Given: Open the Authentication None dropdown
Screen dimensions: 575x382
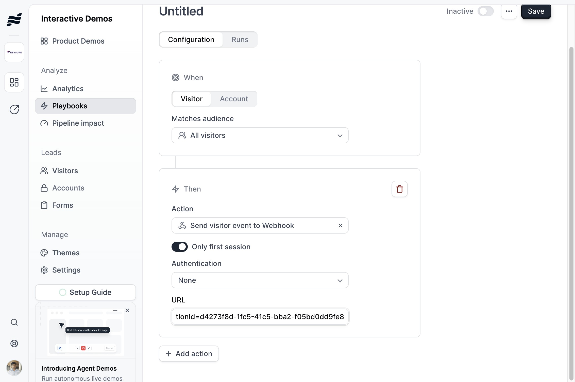Looking at the screenshot, I should [260, 280].
